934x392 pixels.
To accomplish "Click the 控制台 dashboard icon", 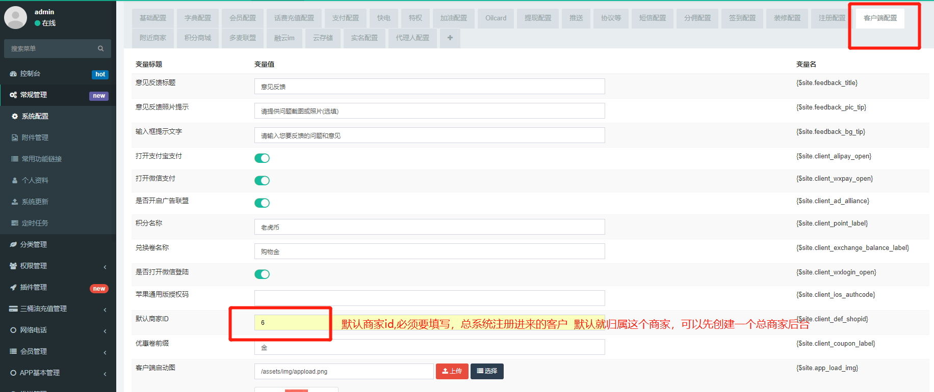I will click(x=13, y=74).
